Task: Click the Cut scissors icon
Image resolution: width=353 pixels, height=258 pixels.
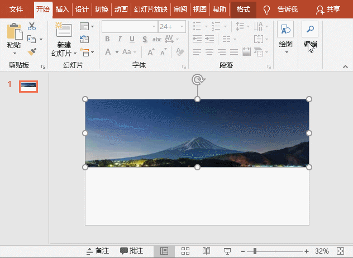Action: (x=32, y=26)
